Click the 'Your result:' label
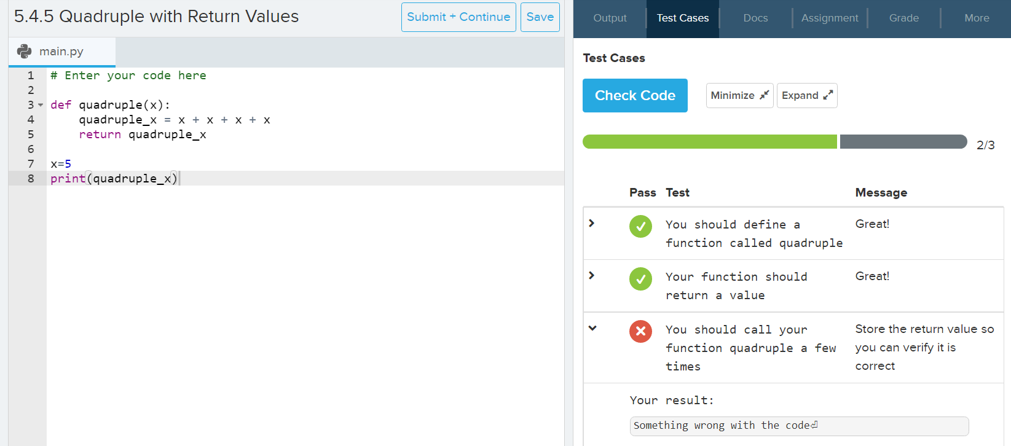Screen dimensions: 1011x446 [x=672, y=401]
